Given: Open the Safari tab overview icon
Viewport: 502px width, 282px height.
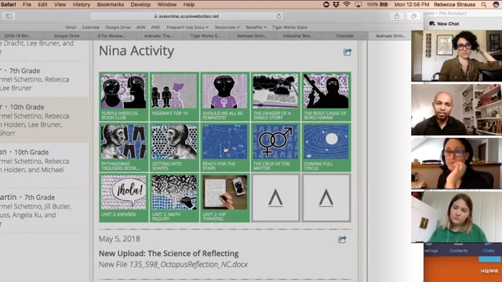Looking at the screenshot, I should pyautogui.click(x=413, y=16).
